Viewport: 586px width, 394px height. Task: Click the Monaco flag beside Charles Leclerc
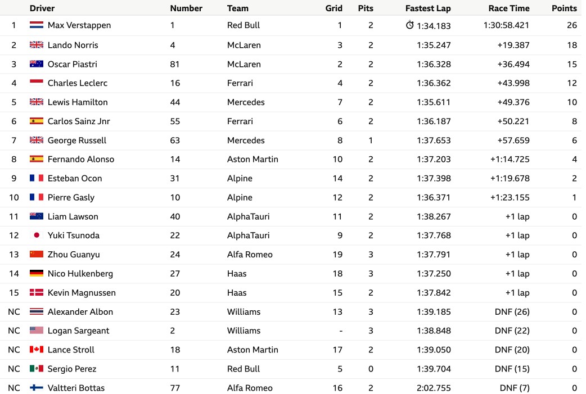(x=36, y=83)
